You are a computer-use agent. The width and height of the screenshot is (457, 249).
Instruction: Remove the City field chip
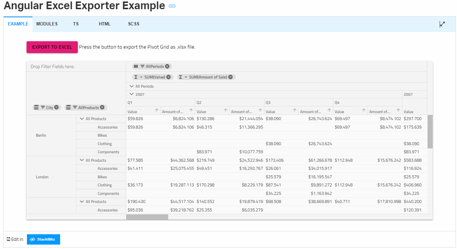tap(56, 107)
